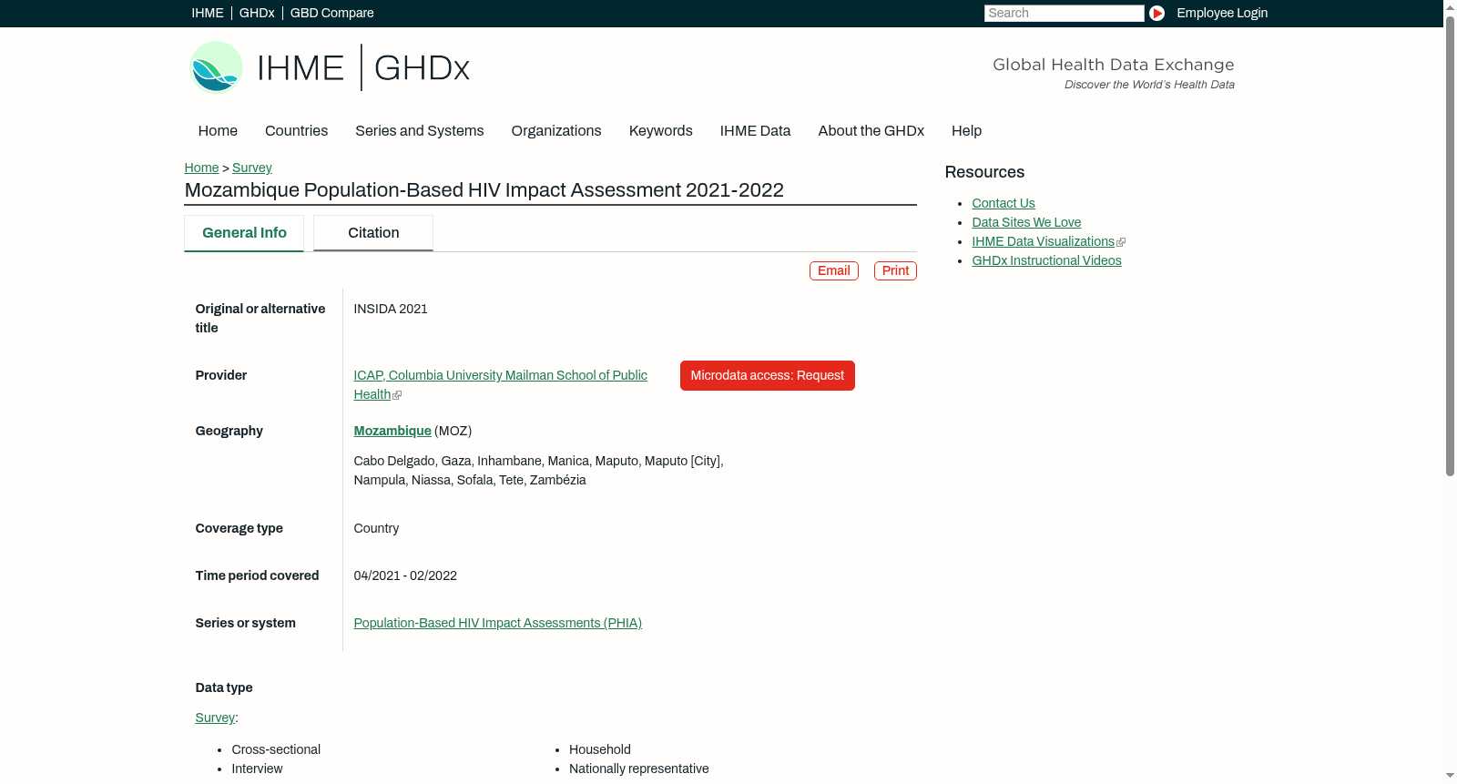
Task: Open About the GHDx menu item
Action: pos(871,130)
